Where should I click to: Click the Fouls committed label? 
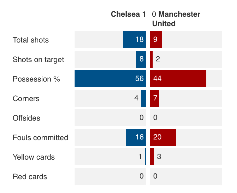[x=40, y=138]
